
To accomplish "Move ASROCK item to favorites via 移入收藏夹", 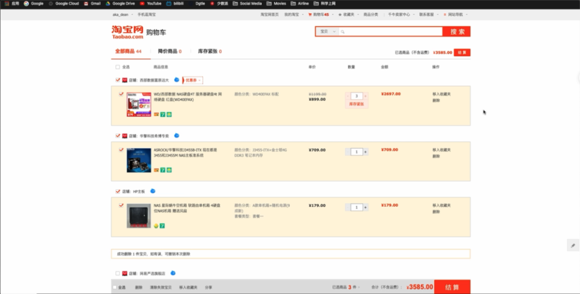I will [441, 150].
